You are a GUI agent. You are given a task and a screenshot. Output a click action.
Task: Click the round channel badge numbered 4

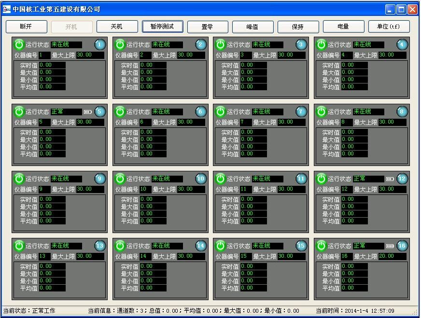pyautogui.click(x=402, y=44)
